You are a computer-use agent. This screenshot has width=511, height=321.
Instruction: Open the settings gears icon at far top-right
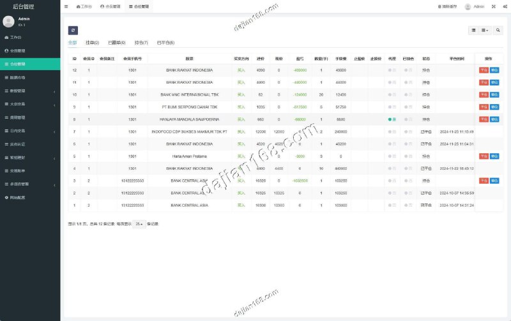click(x=505, y=6)
